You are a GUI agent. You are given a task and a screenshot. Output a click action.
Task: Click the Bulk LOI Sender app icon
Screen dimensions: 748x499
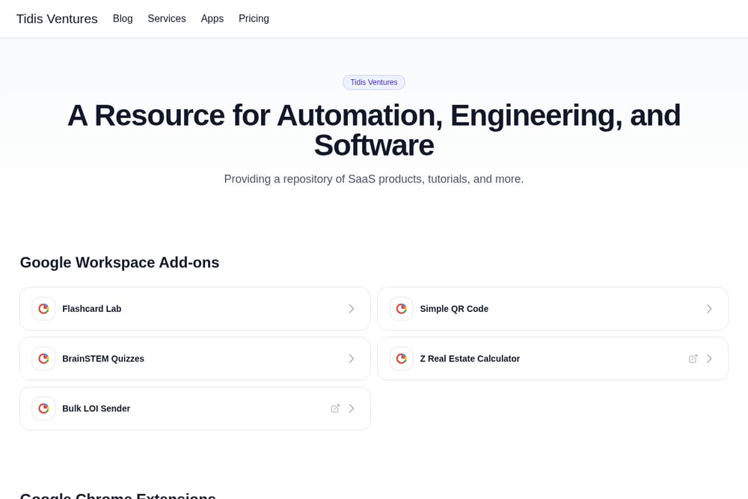[x=43, y=408]
